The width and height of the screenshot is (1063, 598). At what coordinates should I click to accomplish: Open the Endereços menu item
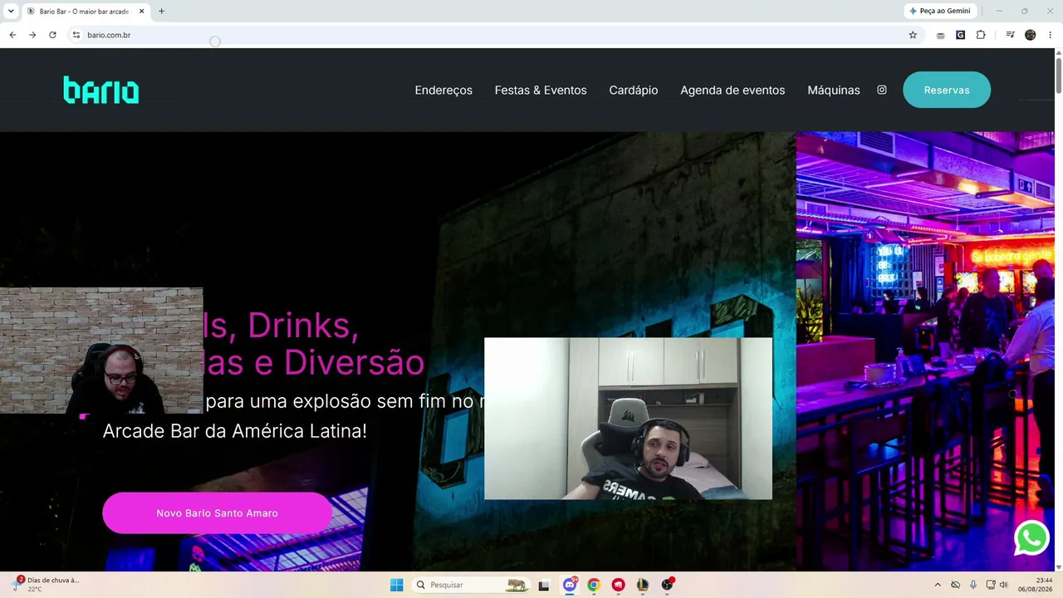(443, 90)
